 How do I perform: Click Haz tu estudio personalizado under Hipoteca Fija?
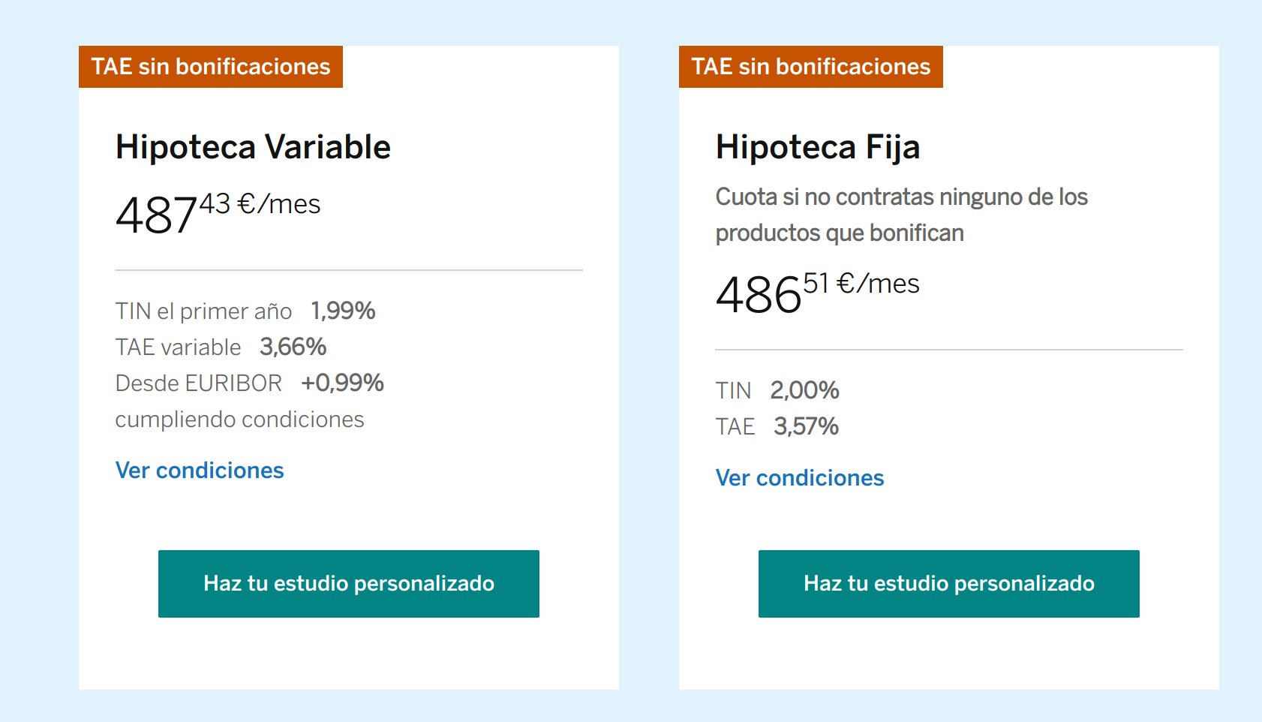pos(949,584)
